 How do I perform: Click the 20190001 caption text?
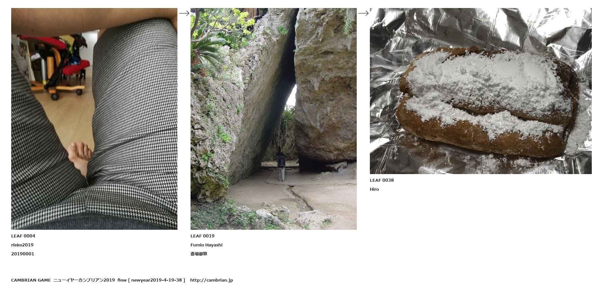pos(23,254)
